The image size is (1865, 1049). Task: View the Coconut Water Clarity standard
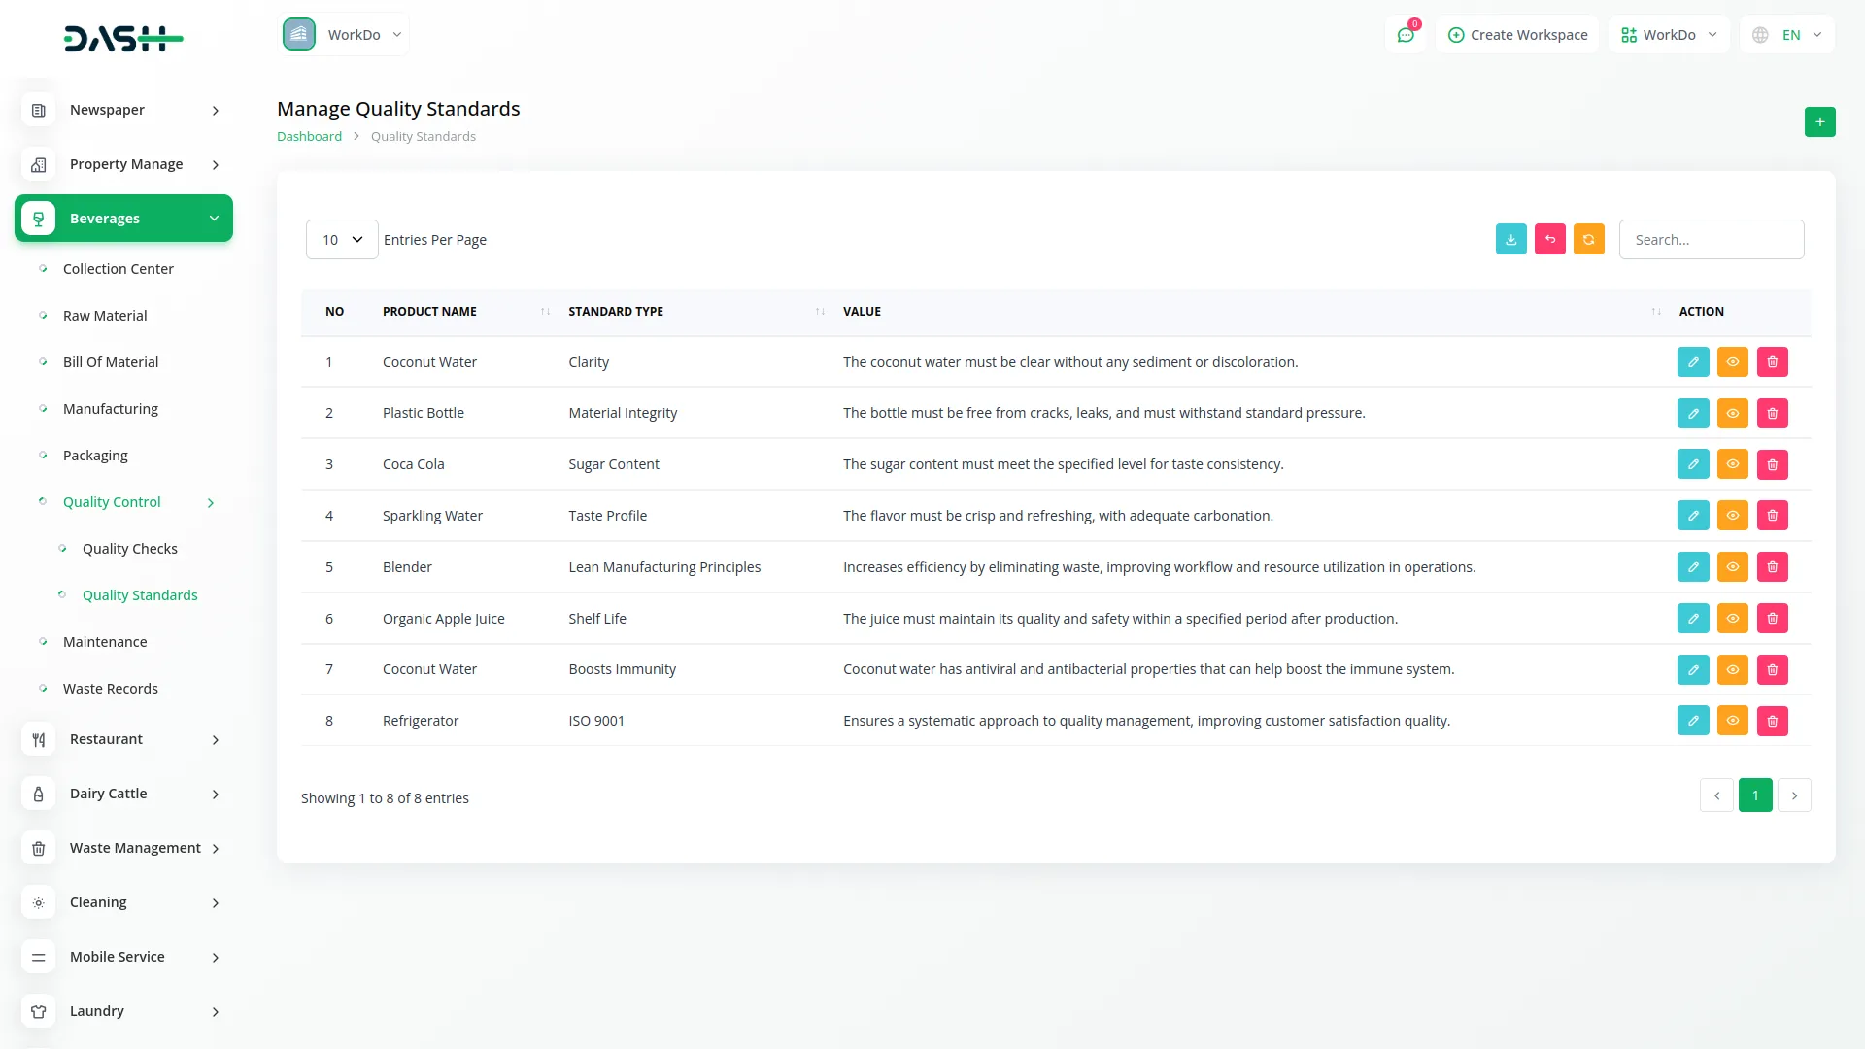click(x=1732, y=362)
